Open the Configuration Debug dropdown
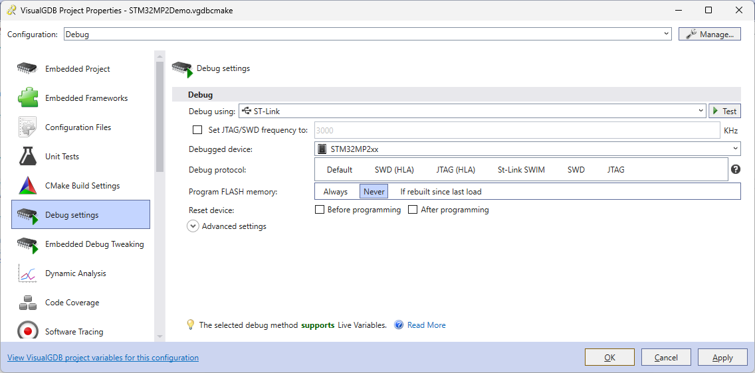Viewport: 755px width, 373px height. 368,34
